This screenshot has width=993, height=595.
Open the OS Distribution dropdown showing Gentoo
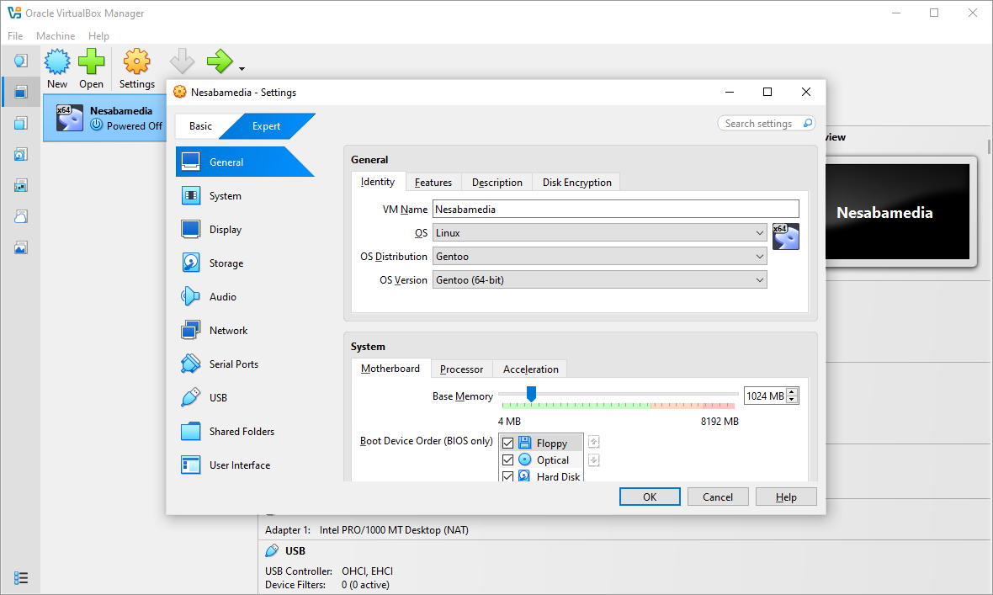pyautogui.click(x=599, y=257)
